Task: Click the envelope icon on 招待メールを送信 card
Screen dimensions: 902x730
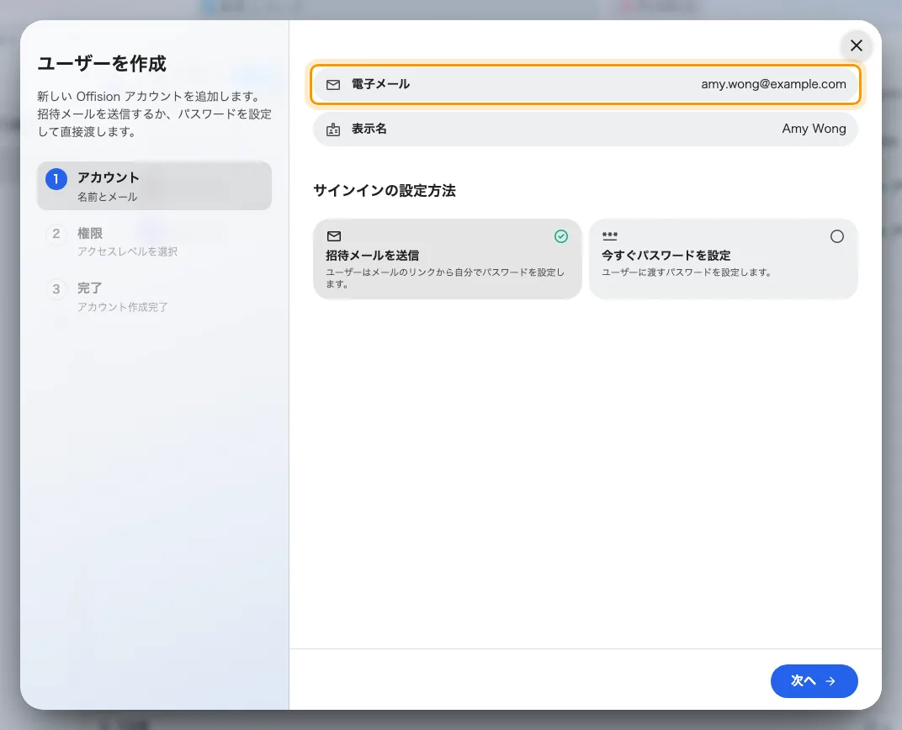Action: tap(334, 236)
